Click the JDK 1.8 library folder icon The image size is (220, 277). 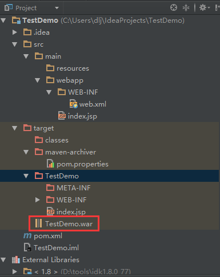[27, 271]
